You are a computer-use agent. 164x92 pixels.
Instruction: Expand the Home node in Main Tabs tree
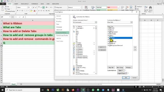click(108, 28)
